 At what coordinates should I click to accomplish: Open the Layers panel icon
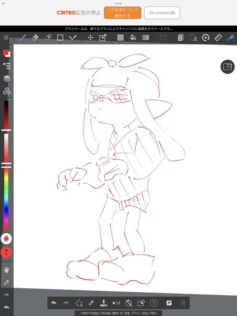tap(7, 78)
